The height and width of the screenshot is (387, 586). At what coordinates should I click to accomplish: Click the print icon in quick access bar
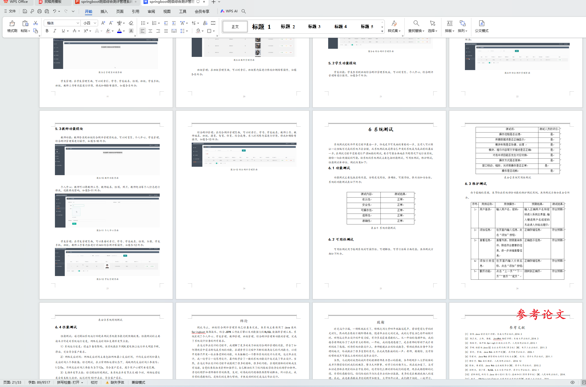point(40,11)
